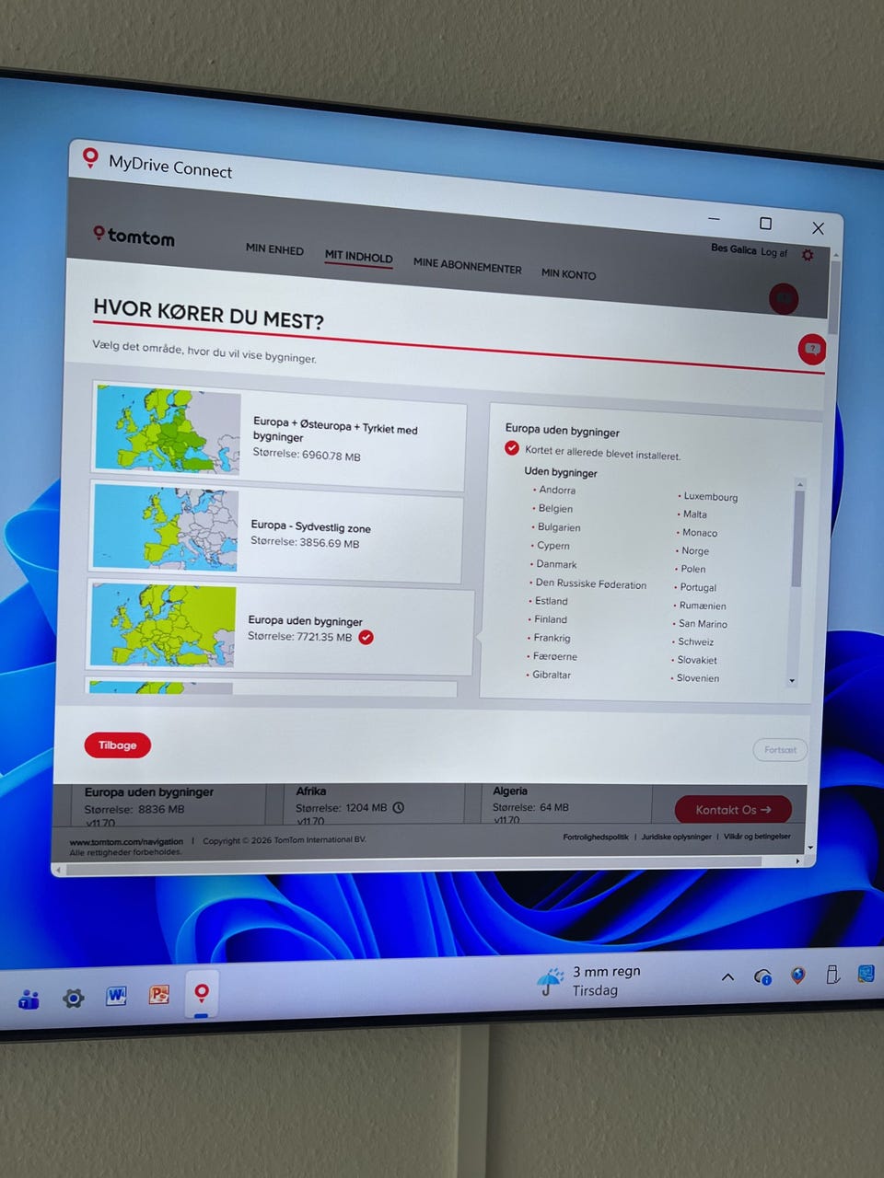This screenshot has width=884, height=1178.
Task: Open the MIN ENHED tab
Action: [x=274, y=249]
